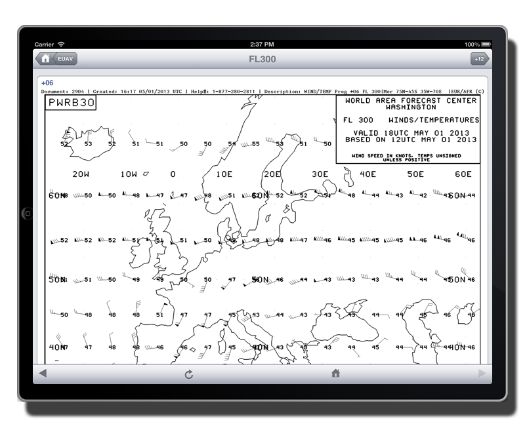Tap the home icon in bottom toolbar
This screenshot has width=525, height=426.
click(335, 374)
